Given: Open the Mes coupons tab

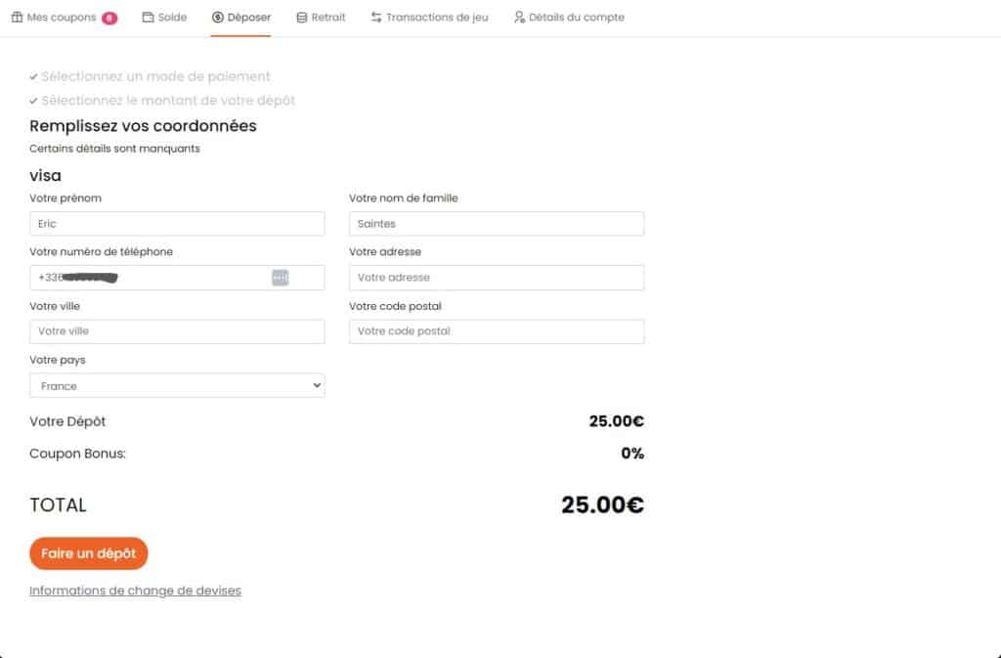Looking at the screenshot, I should (x=64, y=18).
